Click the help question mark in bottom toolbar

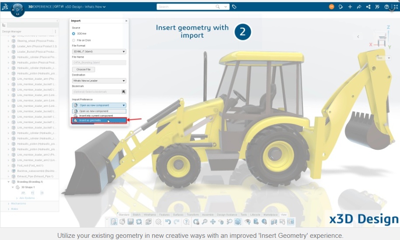(186, 222)
